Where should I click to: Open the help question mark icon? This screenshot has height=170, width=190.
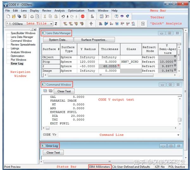pyautogui.click(x=117, y=16)
